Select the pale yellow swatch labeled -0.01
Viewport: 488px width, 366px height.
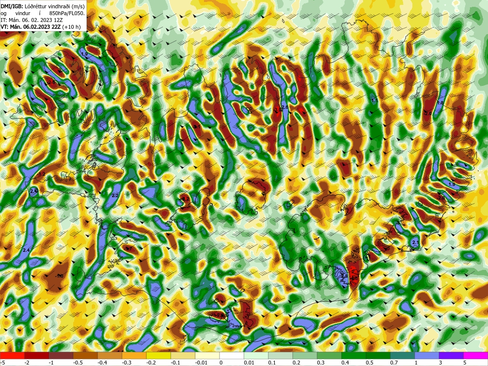click(207, 355)
